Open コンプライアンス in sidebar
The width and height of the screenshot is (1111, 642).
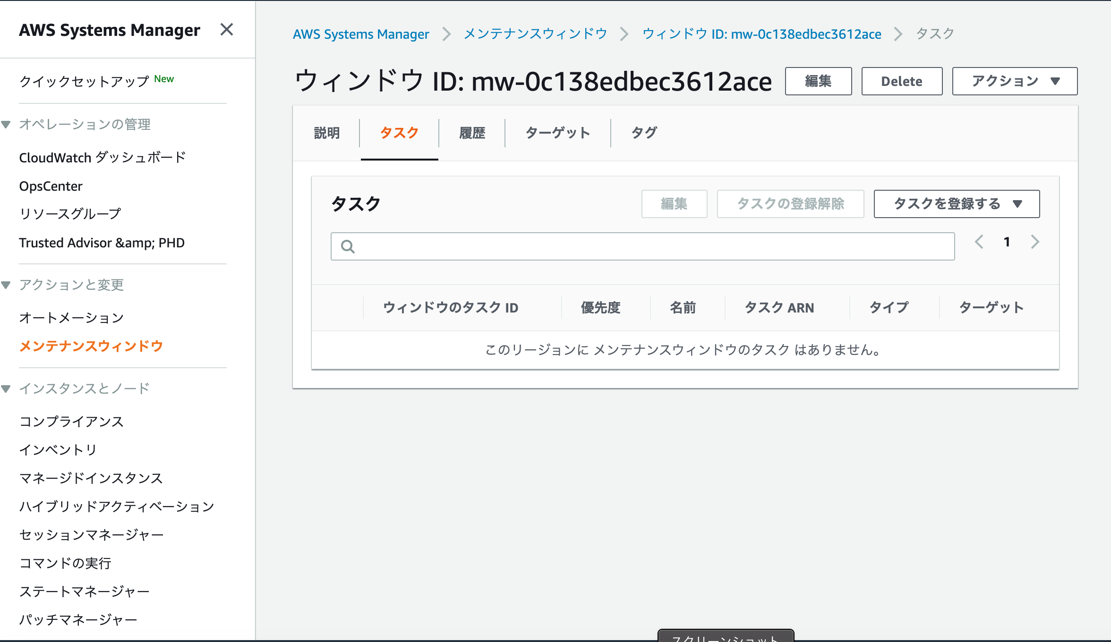pos(71,422)
